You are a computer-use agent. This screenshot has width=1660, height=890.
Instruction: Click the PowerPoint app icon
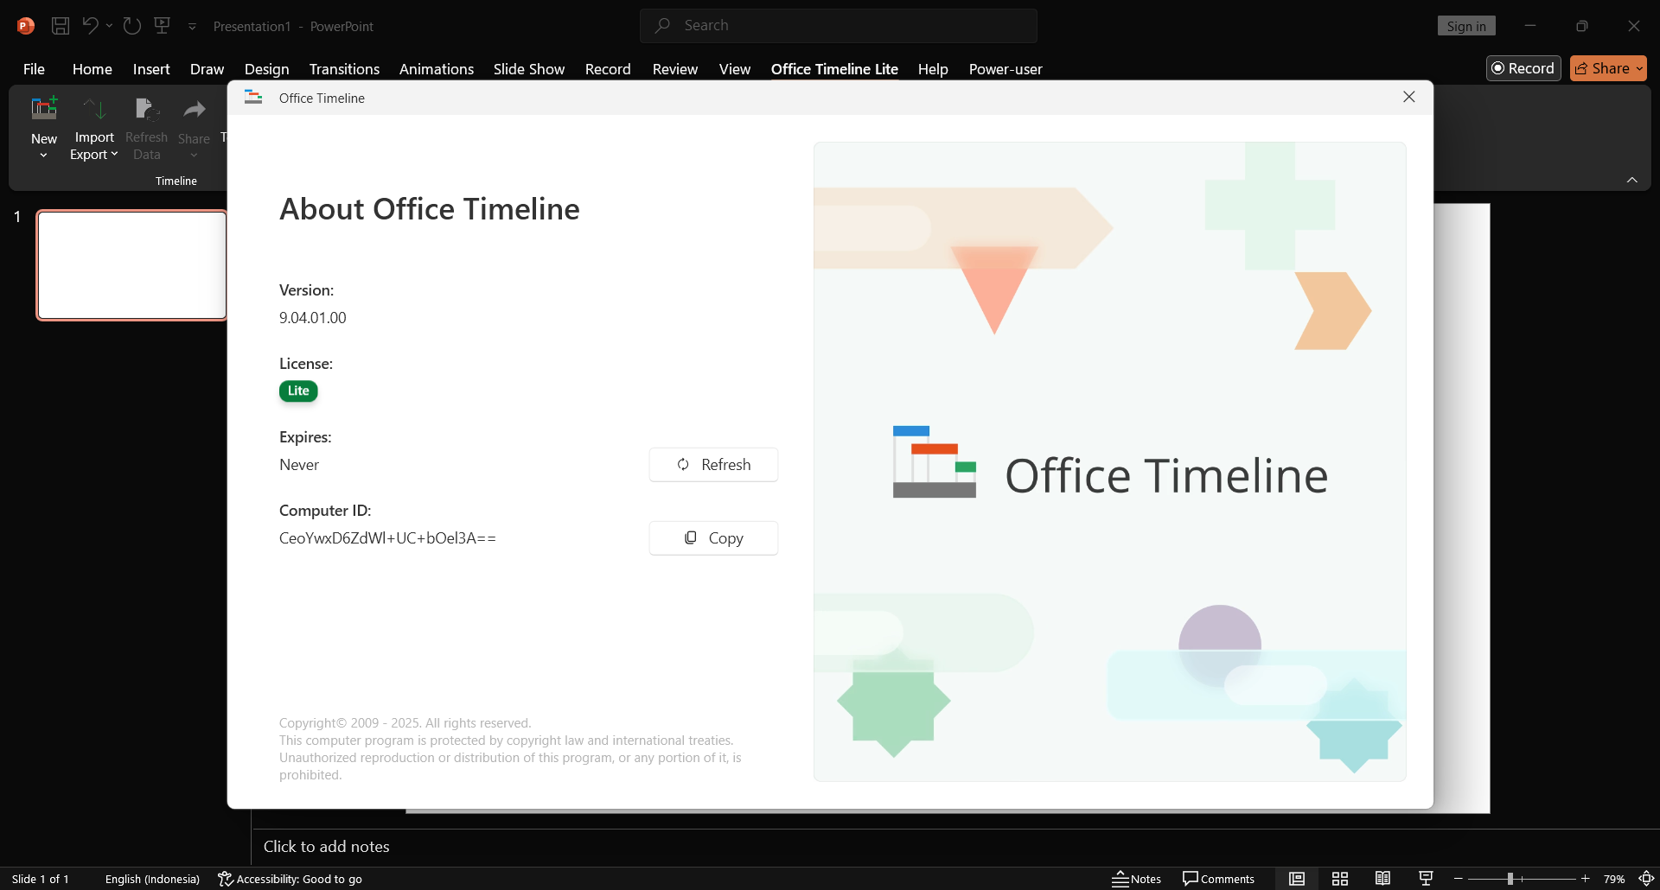point(26,26)
